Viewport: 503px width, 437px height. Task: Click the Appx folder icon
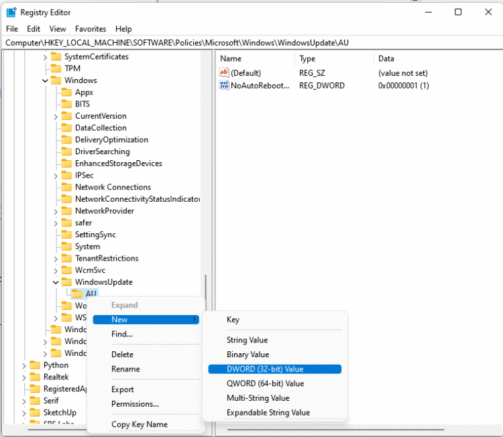[x=66, y=92]
